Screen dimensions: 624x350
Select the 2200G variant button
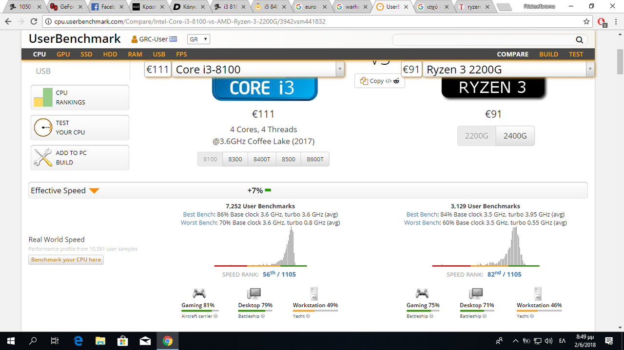pyautogui.click(x=476, y=136)
